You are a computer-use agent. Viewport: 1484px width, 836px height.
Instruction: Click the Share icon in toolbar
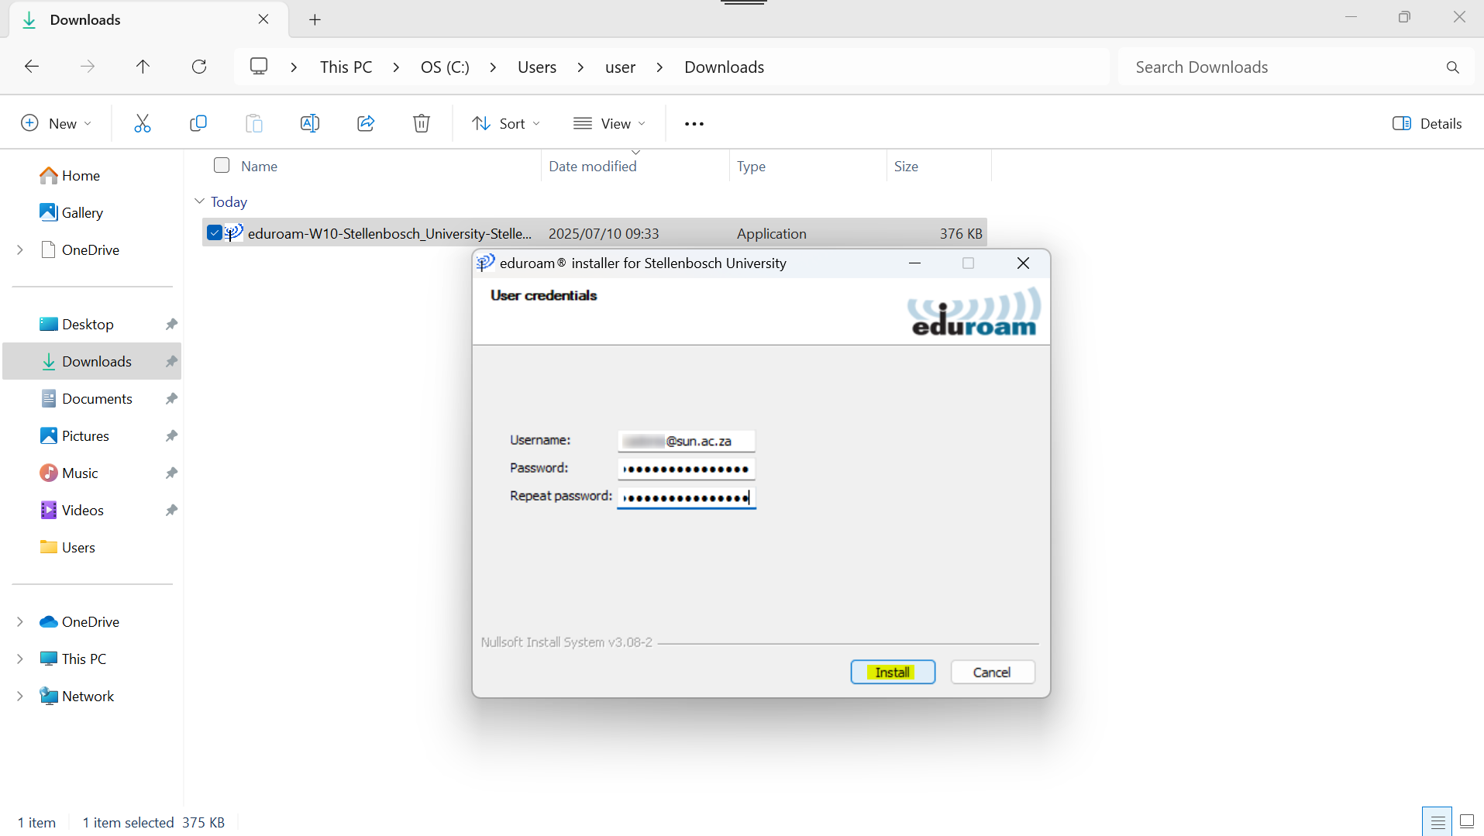[x=366, y=123]
